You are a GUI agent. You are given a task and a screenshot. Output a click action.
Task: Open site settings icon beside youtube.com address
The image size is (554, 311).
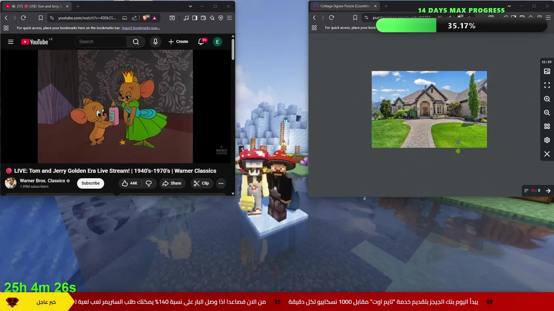click(52, 18)
